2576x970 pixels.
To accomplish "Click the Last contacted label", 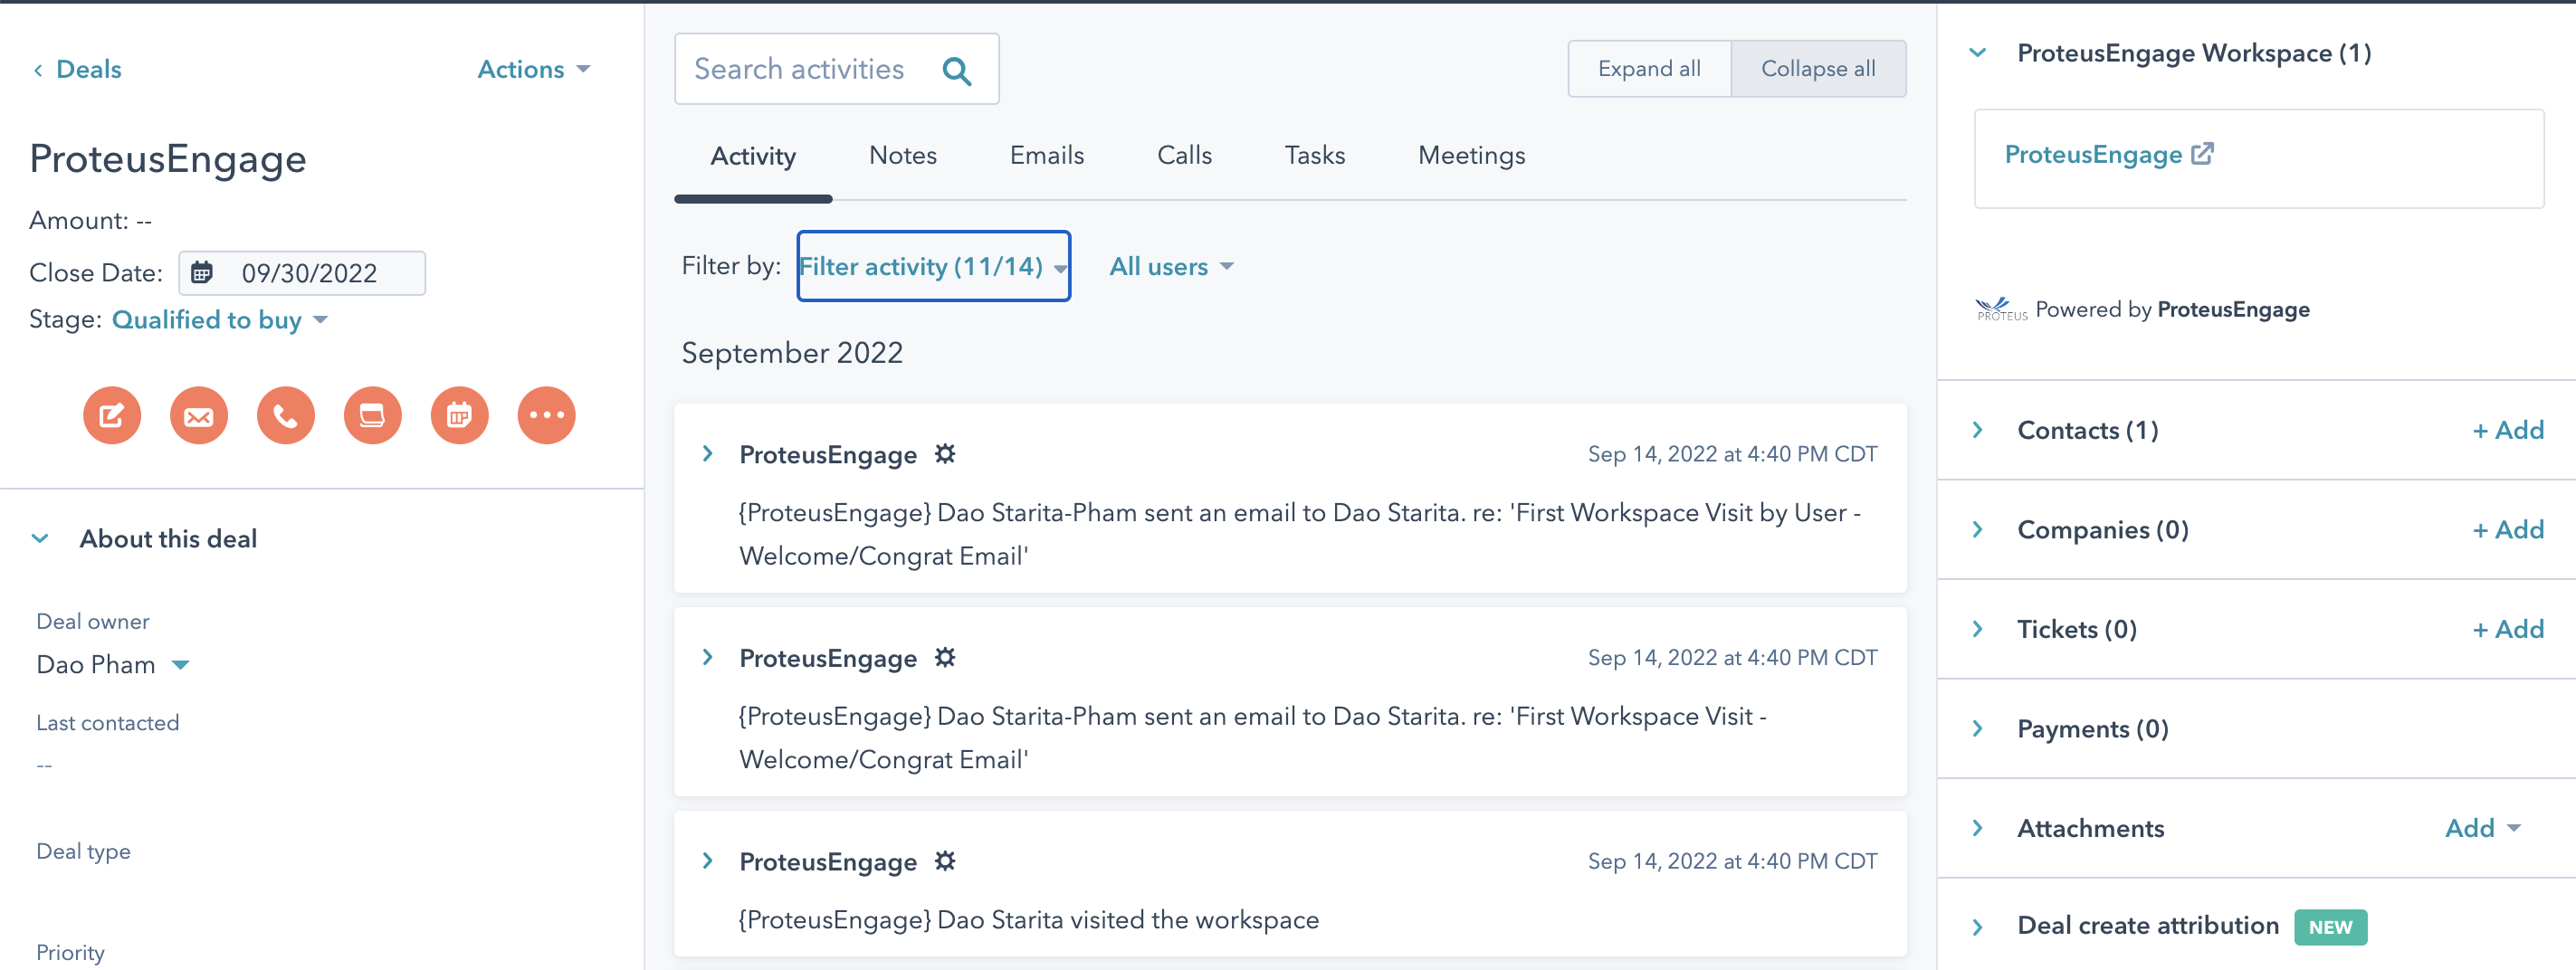I will click(108, 723).
